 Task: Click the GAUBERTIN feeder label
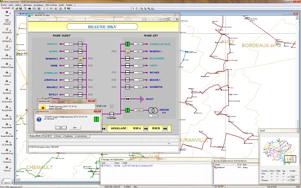156,87
